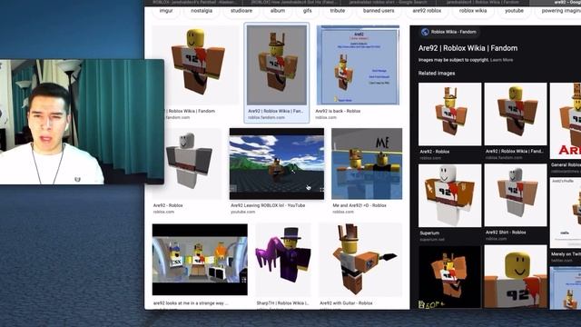
Task: Open the Are92 with Guitar image
Action: (x=360, y=260)
